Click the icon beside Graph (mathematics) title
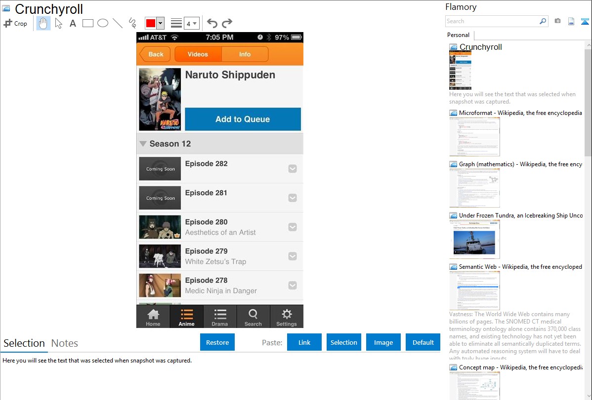Viewport: 592px width, 400px height. click(453, 164)
